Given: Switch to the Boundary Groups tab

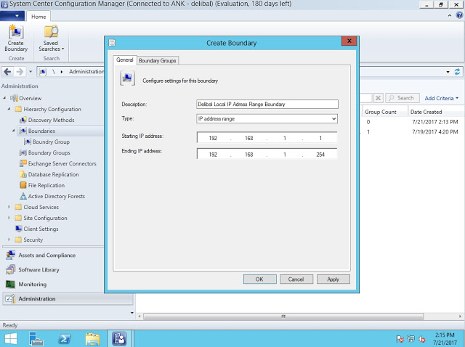Looking at the screenshot, I should coord(158,60).
